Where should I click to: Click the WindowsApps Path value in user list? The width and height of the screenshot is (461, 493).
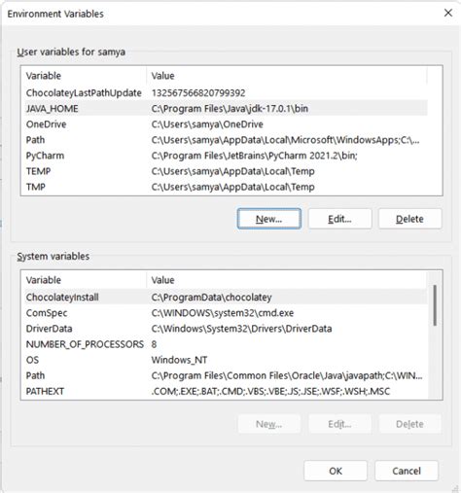click(285, 140)
